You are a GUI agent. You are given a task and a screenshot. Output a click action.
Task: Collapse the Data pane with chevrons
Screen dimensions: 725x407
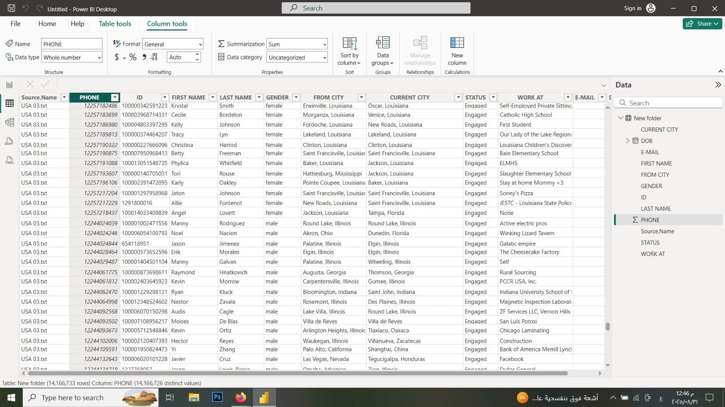718,85
